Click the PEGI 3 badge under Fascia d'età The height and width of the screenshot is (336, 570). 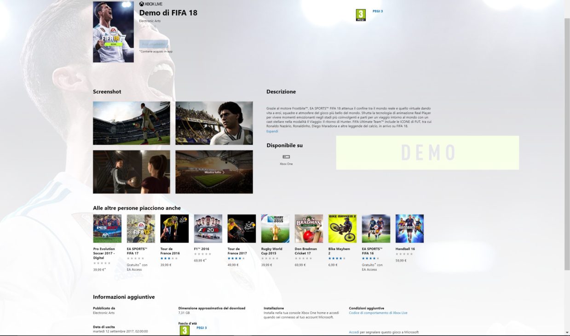click(x=184, y=330)
